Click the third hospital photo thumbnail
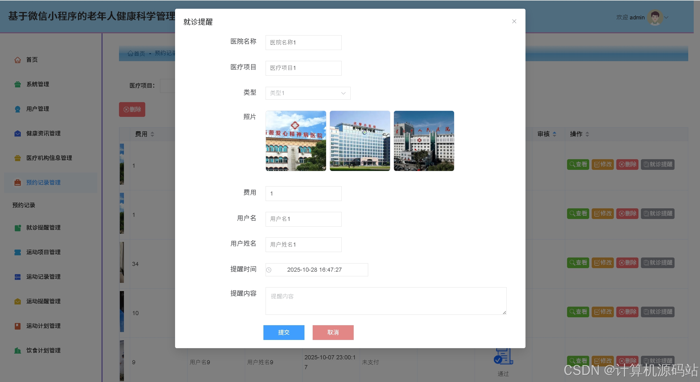Viewport: 700px width, 382px height. pyautogui.click(x=424, y=141)
